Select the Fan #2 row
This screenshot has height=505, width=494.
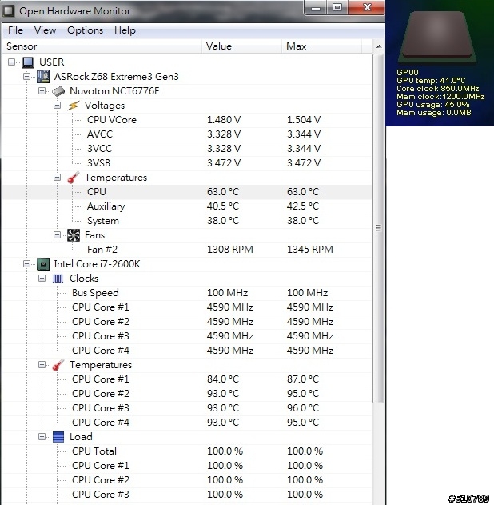coord(188,250)
